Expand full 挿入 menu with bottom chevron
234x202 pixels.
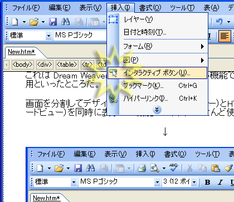pyautogui.click(x=157, y=110)
